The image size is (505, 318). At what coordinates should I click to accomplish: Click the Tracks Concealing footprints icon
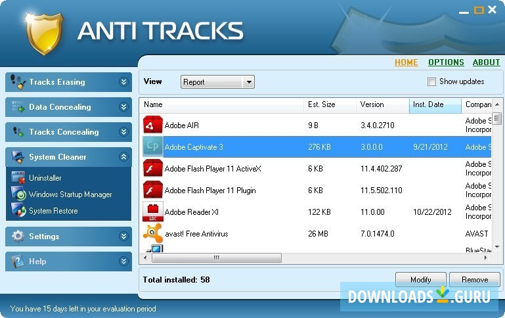click(x=18, y=132)
